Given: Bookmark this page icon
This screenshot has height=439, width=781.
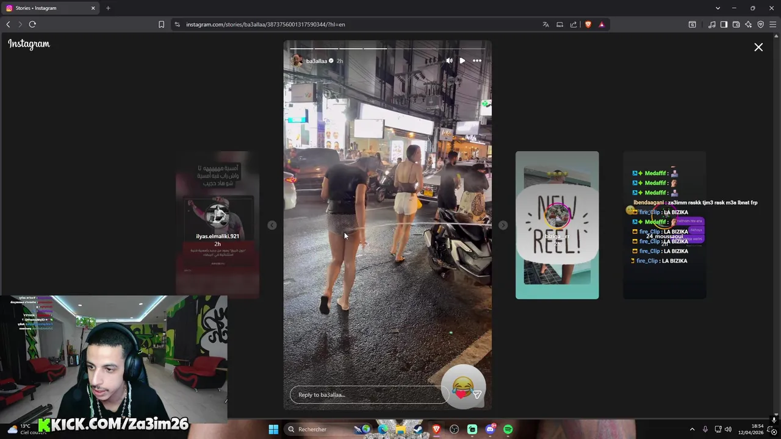Looking at the screenshot, I should 161,24.
